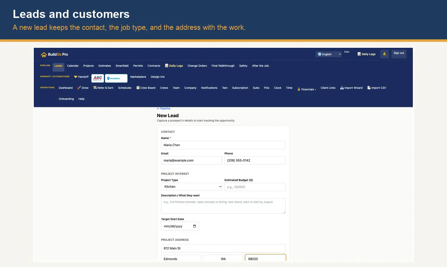
Task: Open the Help page
Action: coord(81,99)
